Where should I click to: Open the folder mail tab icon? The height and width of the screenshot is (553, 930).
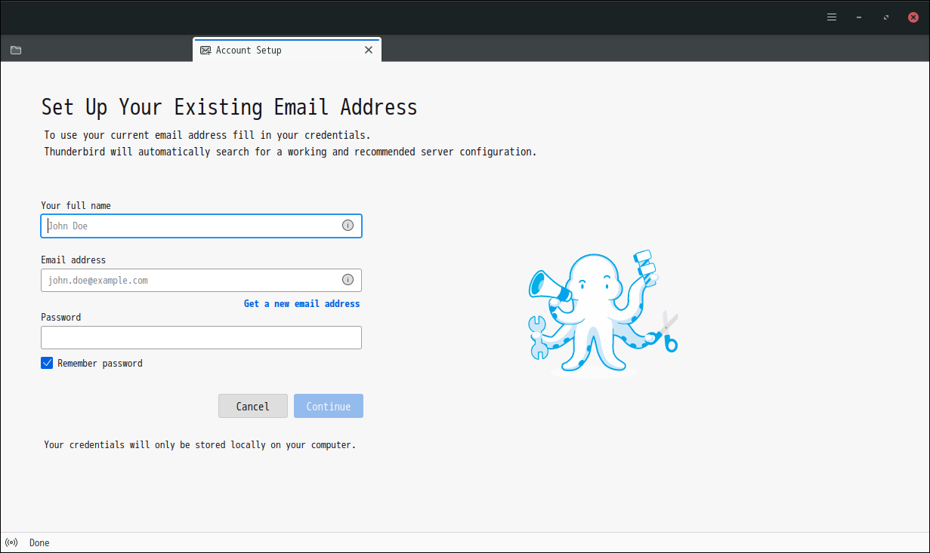[16, 51]
